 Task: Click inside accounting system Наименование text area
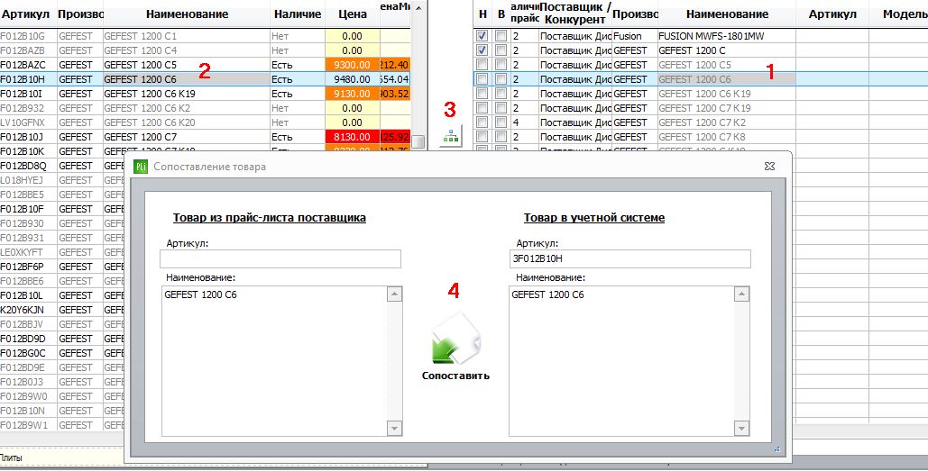(x=620, y=361)
